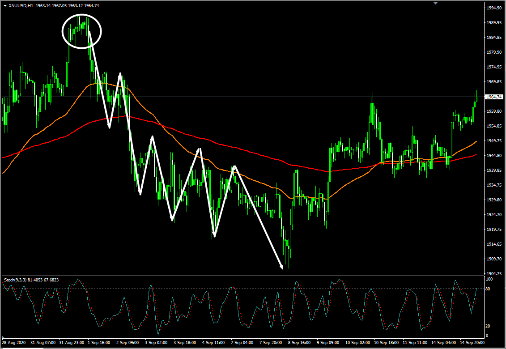Click the stochastic 100 scale label
506x349 pixels.
tap(489, 279)
